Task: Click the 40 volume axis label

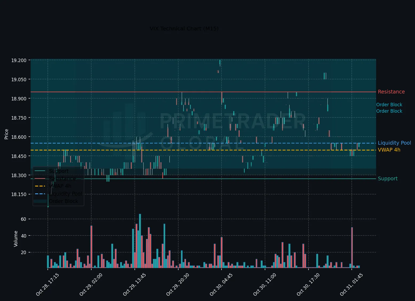Action: click(x=23, y=236)
